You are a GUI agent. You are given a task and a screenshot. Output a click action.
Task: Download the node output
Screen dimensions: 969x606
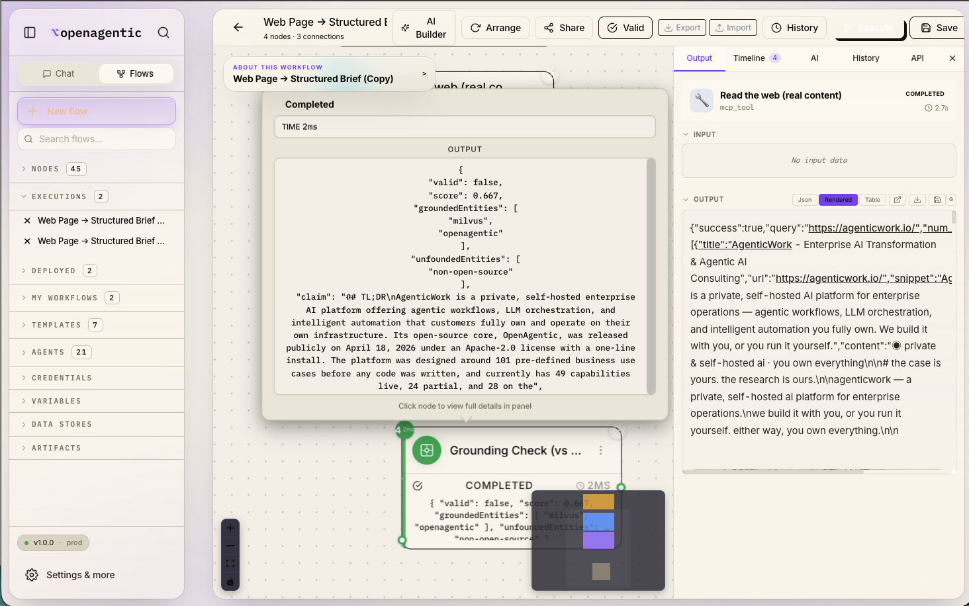click(x=917, y=200)
